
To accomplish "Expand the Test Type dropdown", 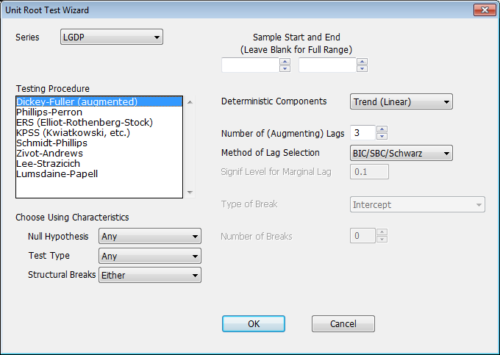I will tap(149, 256).
